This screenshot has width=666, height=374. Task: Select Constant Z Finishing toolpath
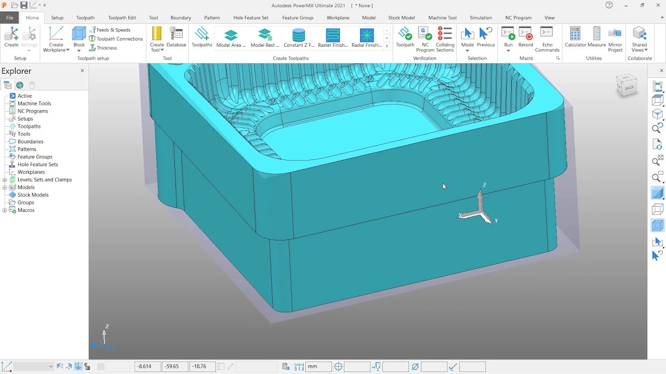point(299,38)
